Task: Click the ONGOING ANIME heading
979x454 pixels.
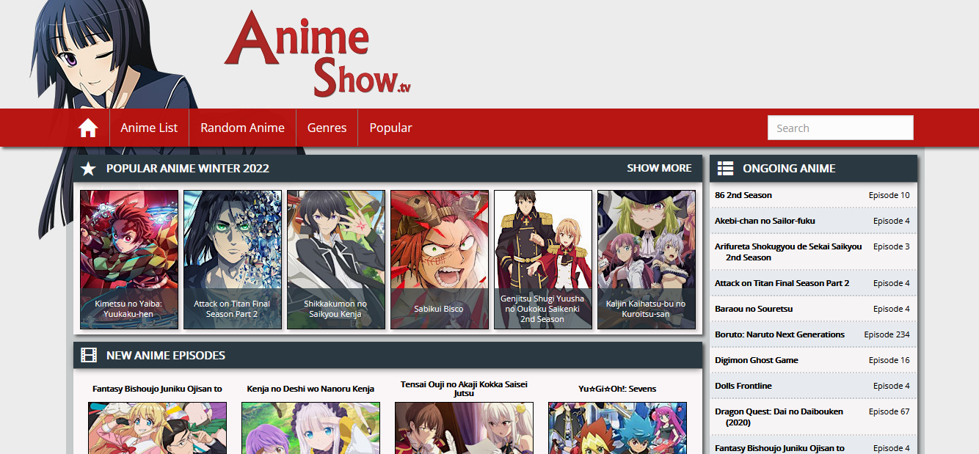Action: (x=789, y=169)
